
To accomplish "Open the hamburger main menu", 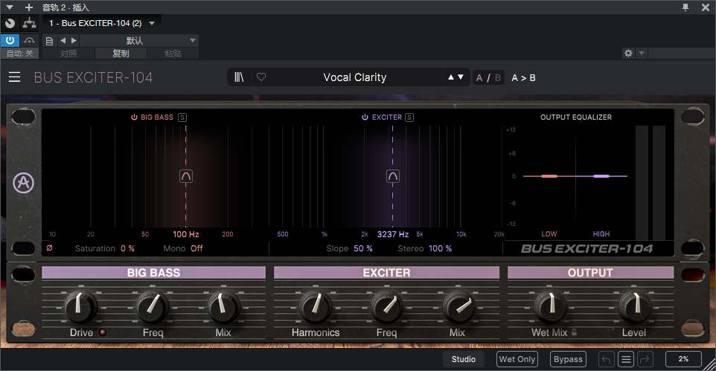I will [15, 77].
